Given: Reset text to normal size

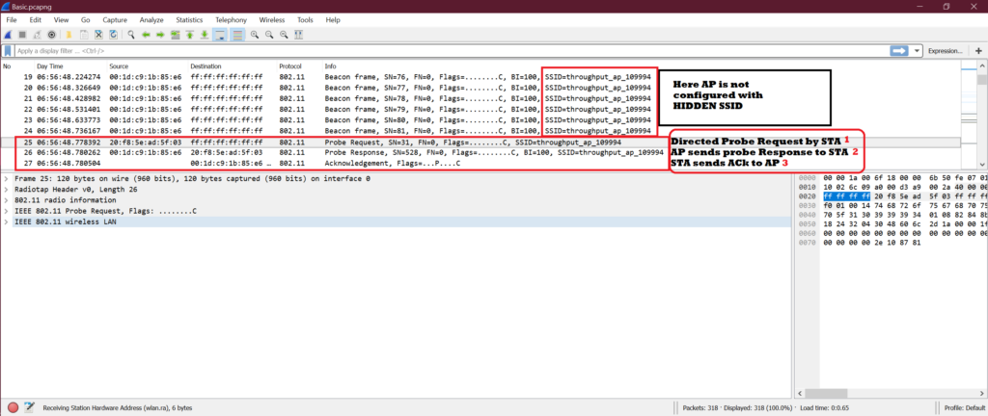Looking at the screenshot, I should click(285, 35).
